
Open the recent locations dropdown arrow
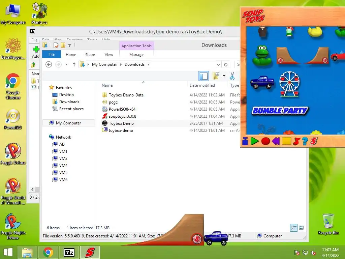(66, 64)
